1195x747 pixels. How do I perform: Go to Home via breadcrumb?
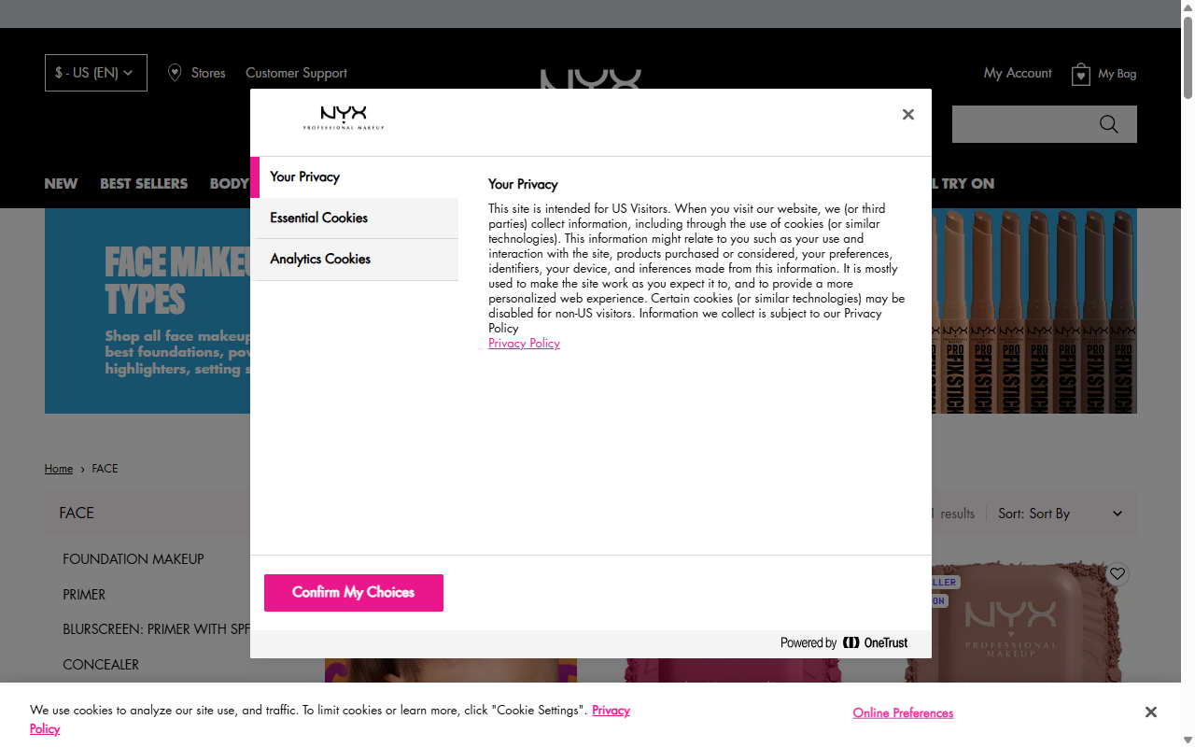[x=59, y=469]
